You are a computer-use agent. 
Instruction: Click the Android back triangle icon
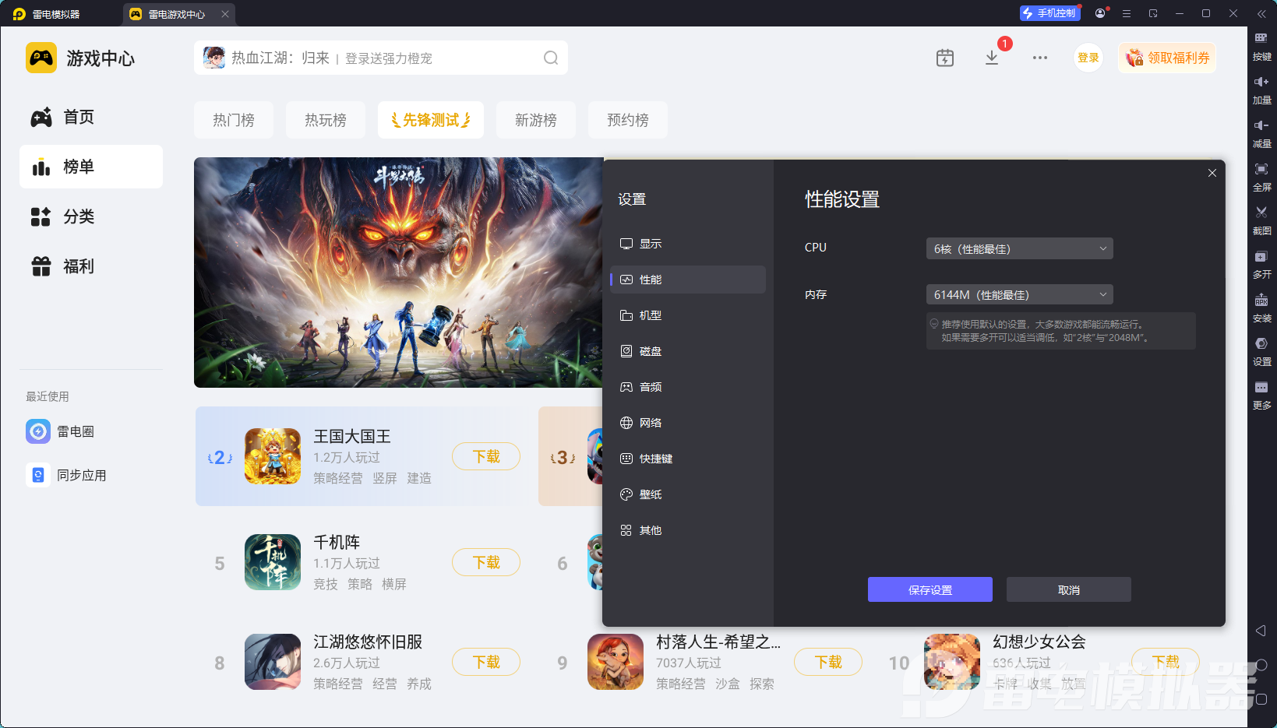[1261, 631]
